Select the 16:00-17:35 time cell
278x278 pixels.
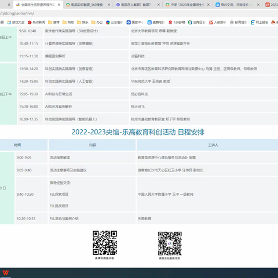coord(30,119)
